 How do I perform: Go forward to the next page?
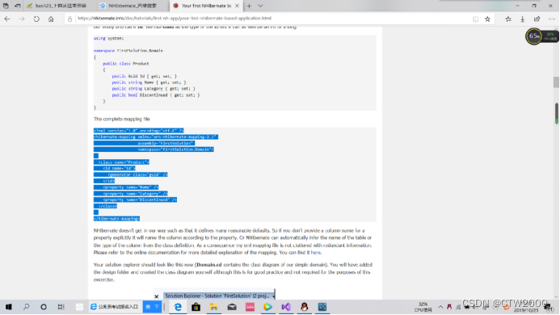22,19
